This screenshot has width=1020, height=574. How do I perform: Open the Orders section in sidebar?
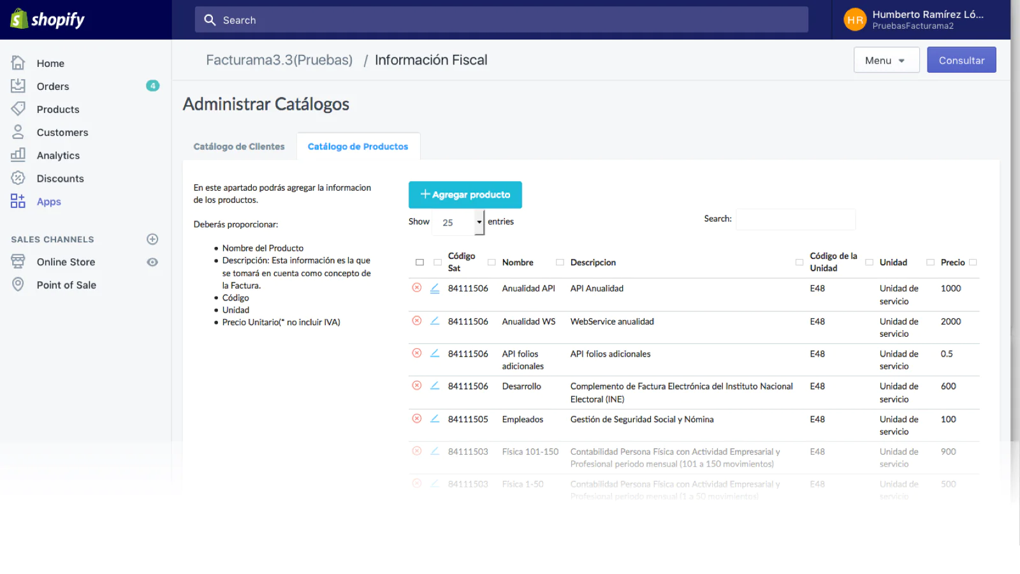tap(53, 86)
